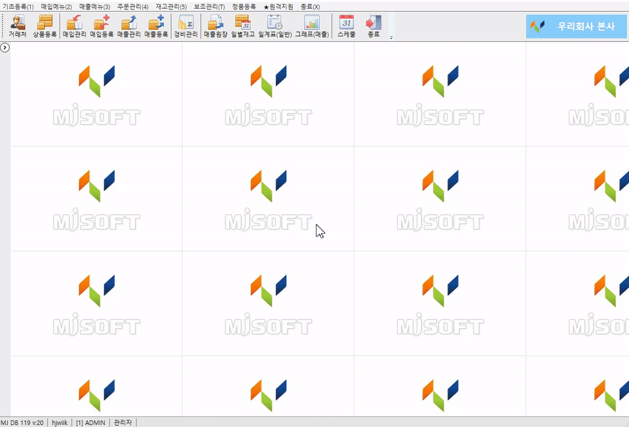The height and width of the screenshot is (427, 629).
Task: Show 일별재고 daily inventory
Action: pos(242,26)
